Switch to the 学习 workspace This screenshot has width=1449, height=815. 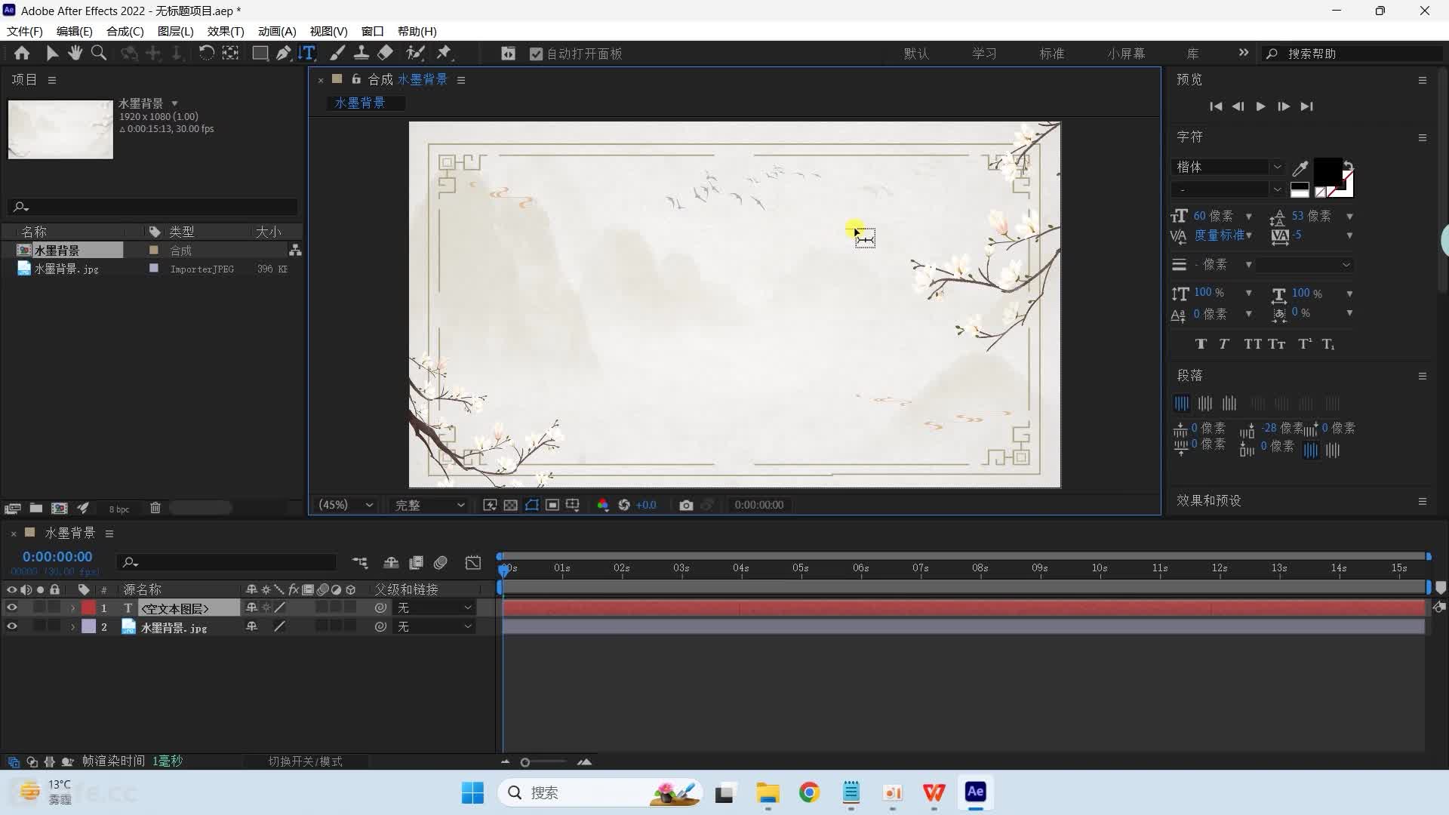coord(984,54)
